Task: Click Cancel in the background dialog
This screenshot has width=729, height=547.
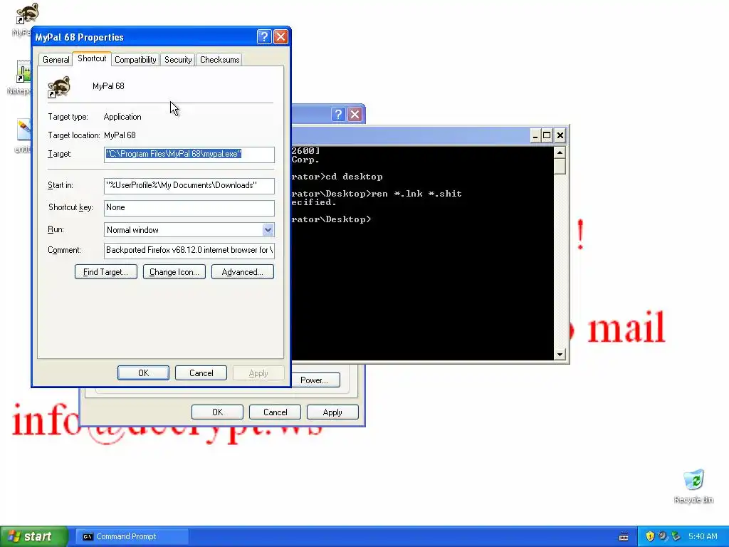Action: (x=275, y=412)
